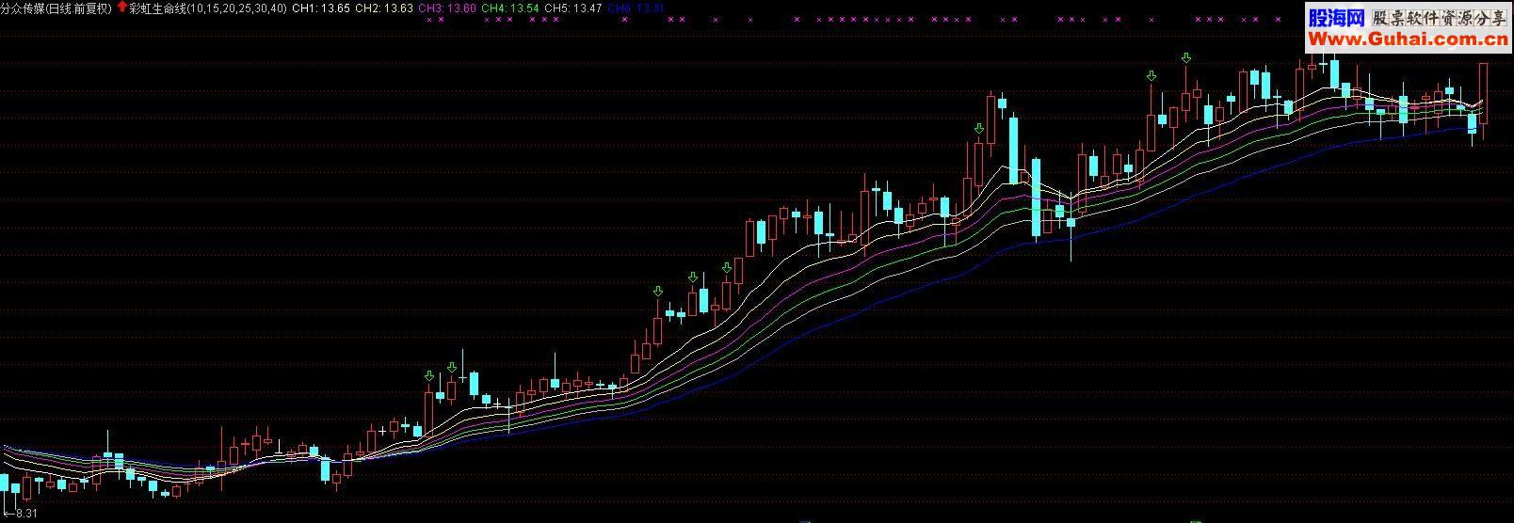This screenshot has height=523, width=1514.
Task: Click the 分众传媒(日线 前复权) stock title
Action: pos(56,8)
